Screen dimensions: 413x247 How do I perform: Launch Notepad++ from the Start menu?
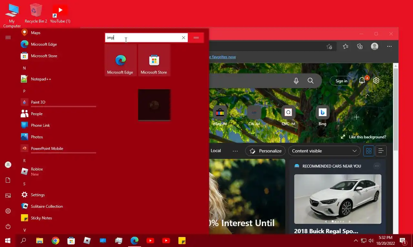click(x=58, y=79)
